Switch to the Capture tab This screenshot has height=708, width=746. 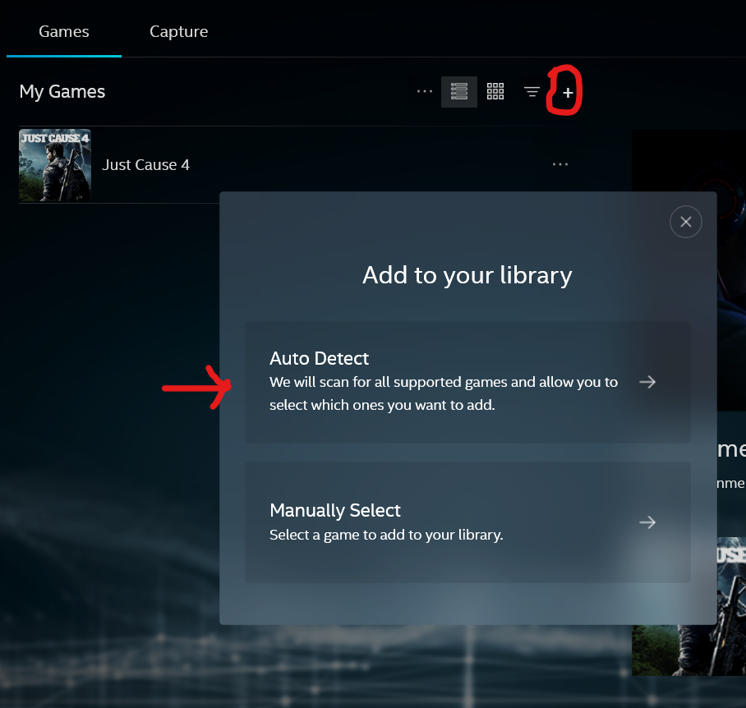pyautogui.click(x=178, y=31)
